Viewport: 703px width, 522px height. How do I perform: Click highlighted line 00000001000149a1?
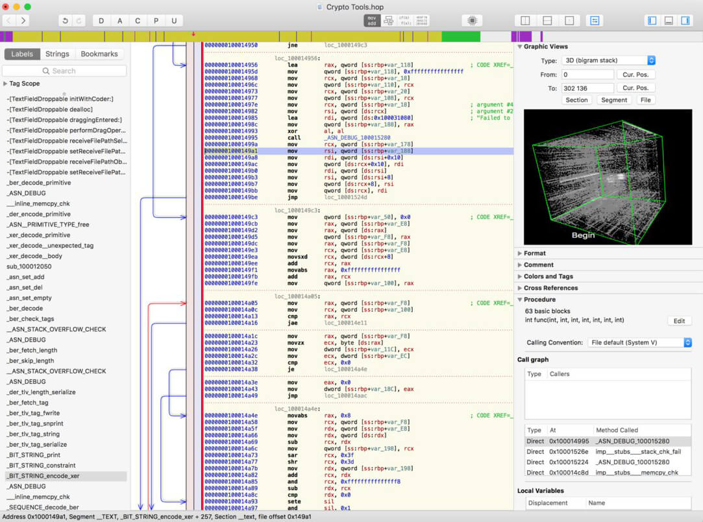[359, 151]
